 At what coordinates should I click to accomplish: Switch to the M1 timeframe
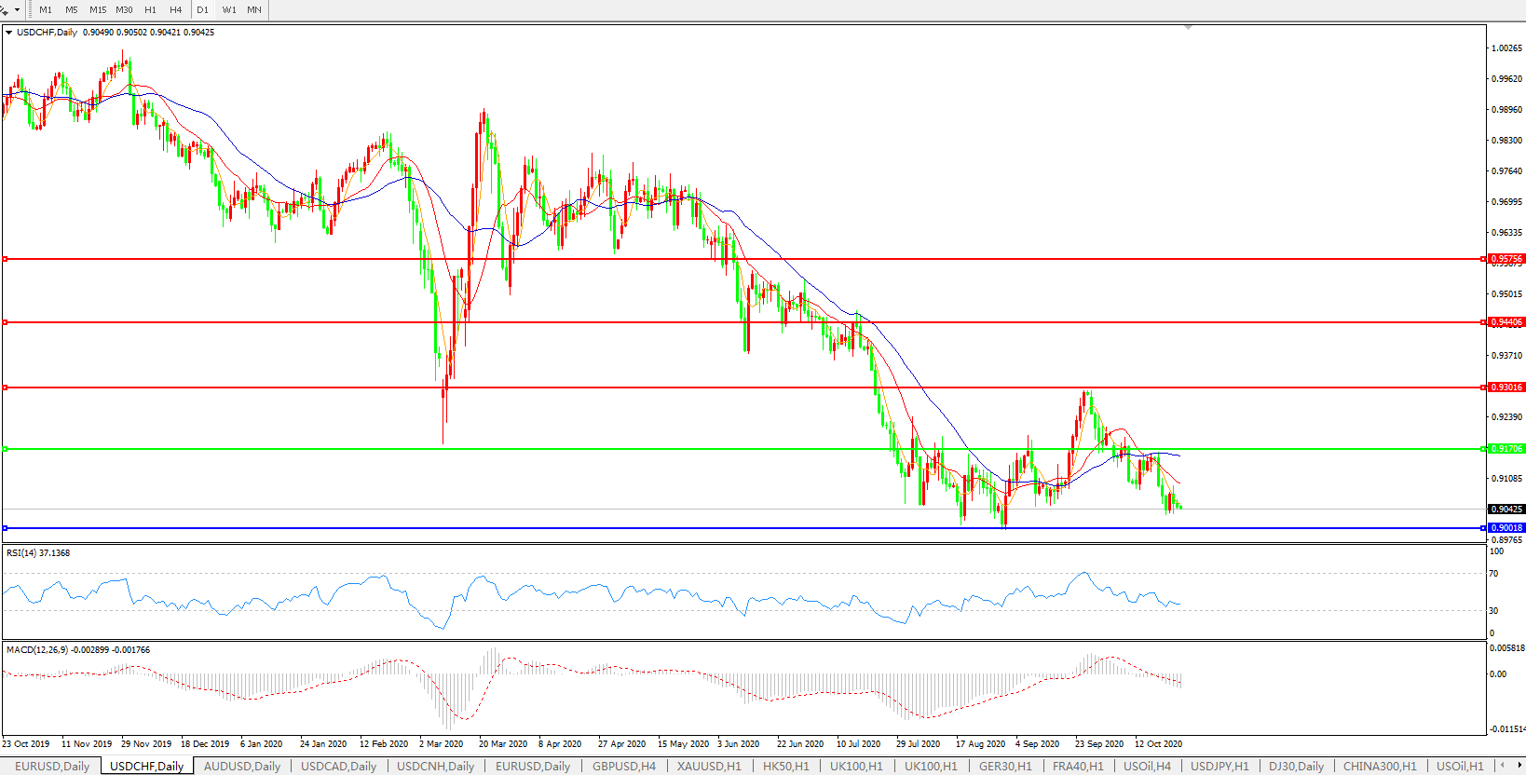tap(46, 9)
